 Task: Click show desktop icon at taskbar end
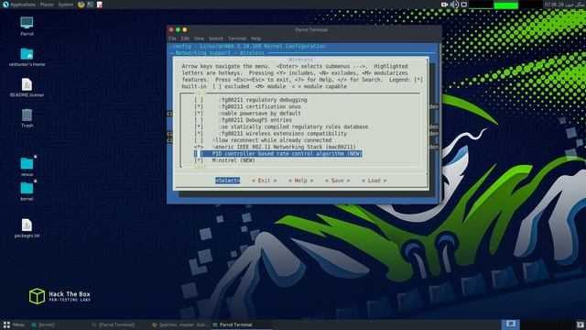coord(581,324)
